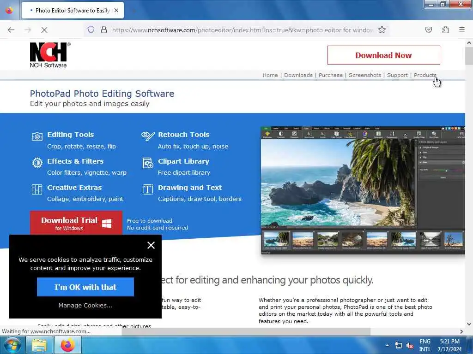Click the NCH Software logo

49,55
